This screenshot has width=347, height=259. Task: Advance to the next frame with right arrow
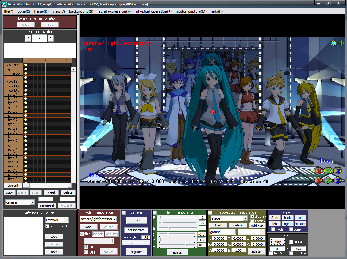pyautogui.click(x=50, y=38)
